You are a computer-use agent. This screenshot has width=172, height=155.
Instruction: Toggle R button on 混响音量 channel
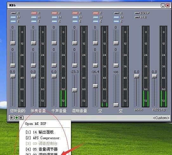pyautogui.click(x=75, y=13)
